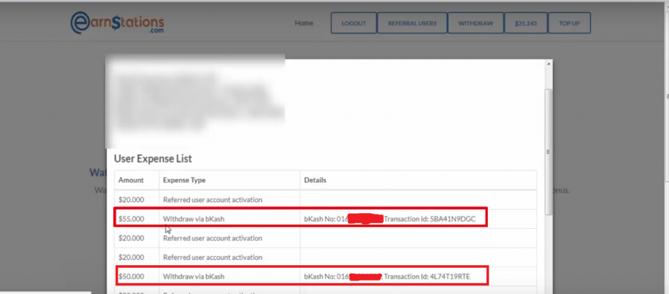Screen dimensions: 669x294
Task: Click the modal scrollbar up arrow
Action: pyautogui.click(x=548, y=64)
